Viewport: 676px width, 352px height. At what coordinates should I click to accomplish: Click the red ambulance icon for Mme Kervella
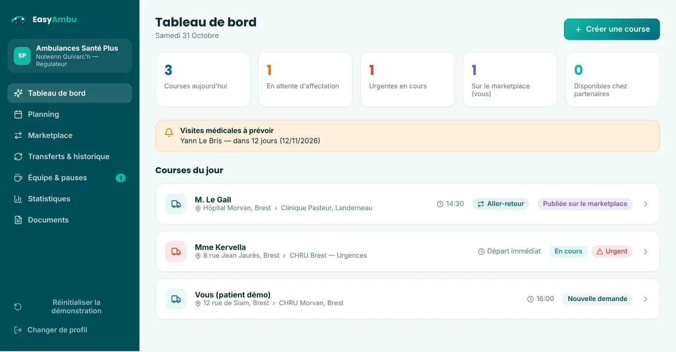point(176,252)
